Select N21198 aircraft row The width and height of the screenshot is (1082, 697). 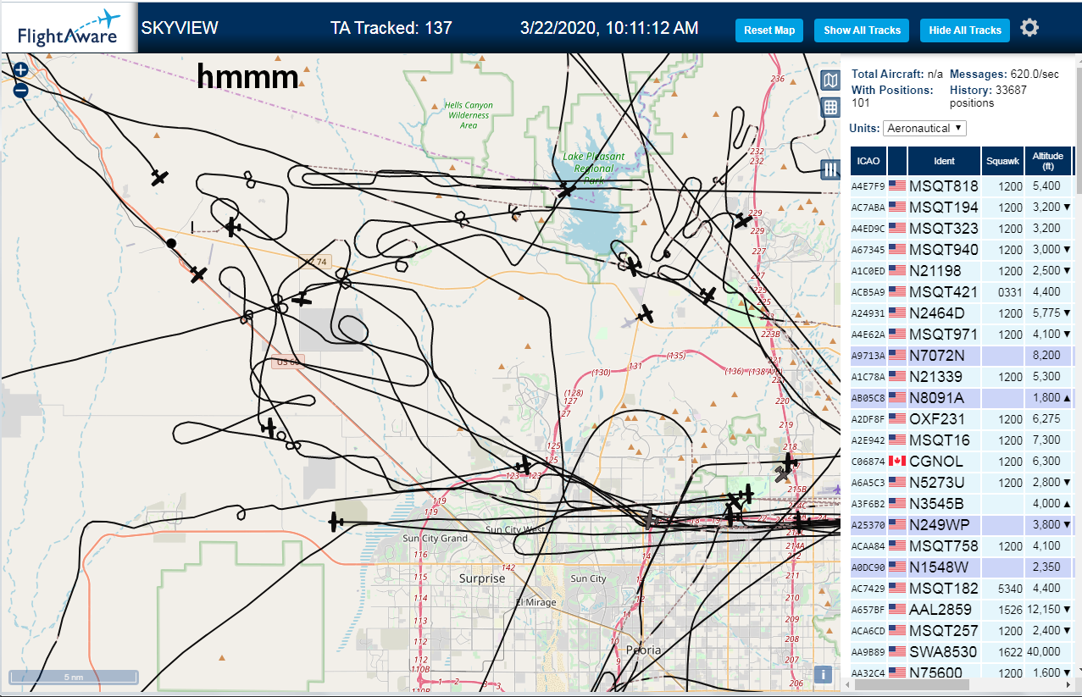pos(962,270)
